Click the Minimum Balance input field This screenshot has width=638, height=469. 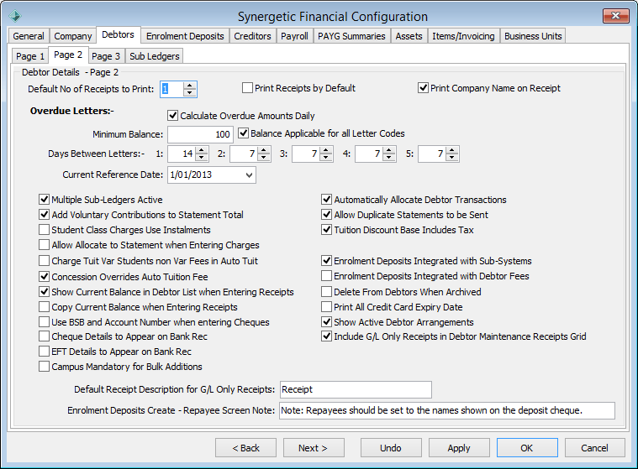click(x=201, y=134)
